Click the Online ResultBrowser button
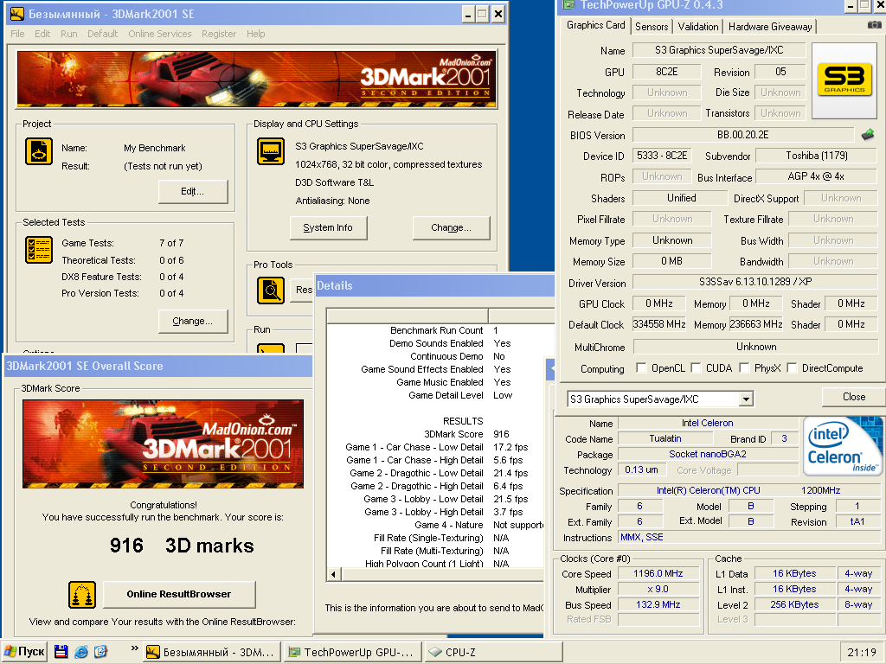This screenshot has width=886, height=664. 178,594
